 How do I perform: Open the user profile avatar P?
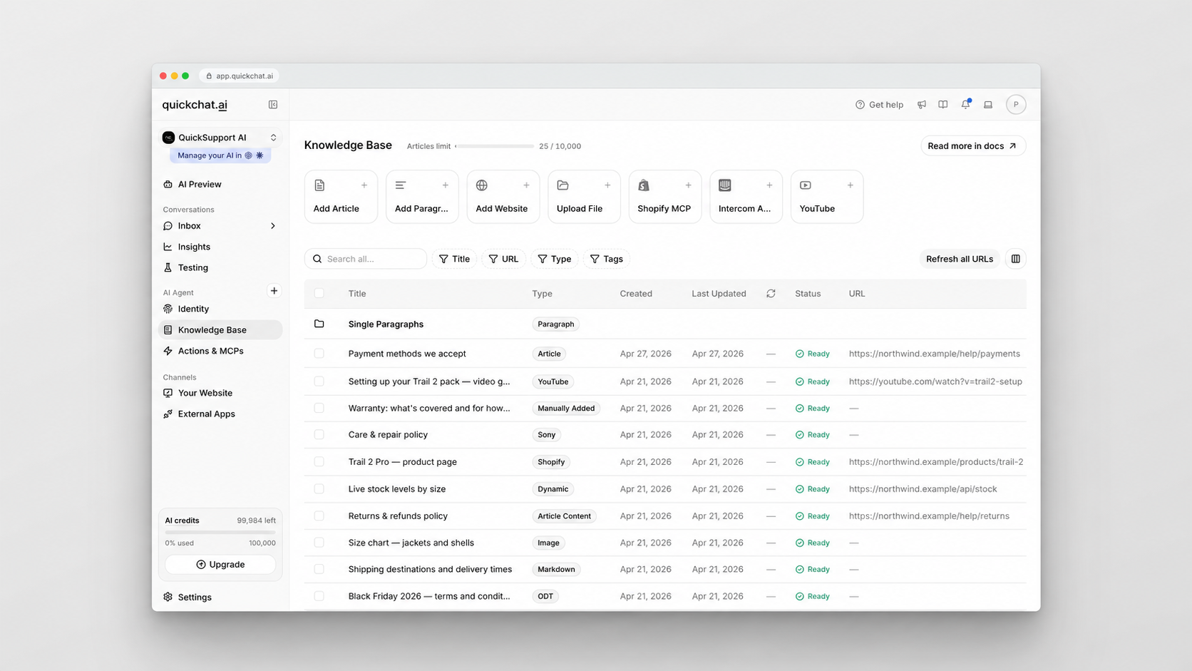(x=1016, y=105)
